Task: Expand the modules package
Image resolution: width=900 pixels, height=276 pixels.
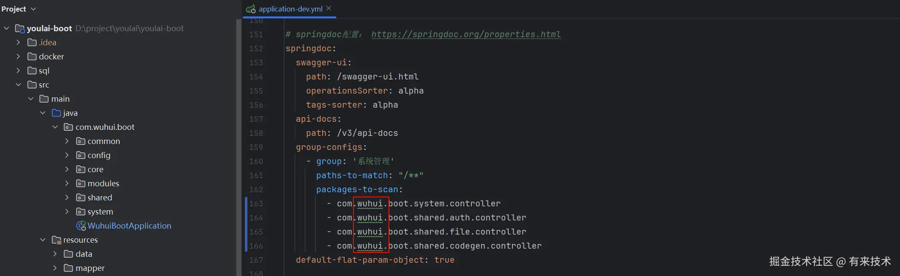Action: 67,183
